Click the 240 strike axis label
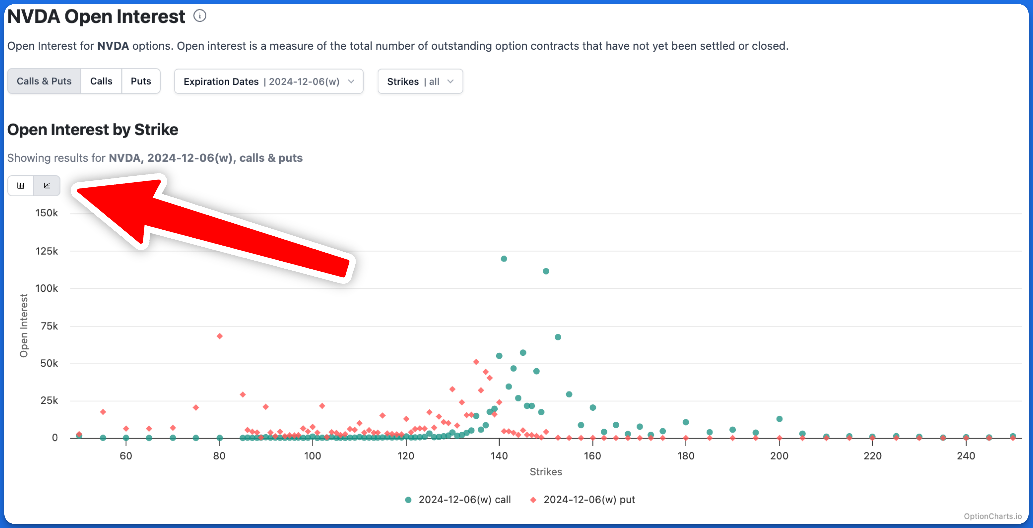The width and height of the screenshot is (1033, 528). click(966, 456)
